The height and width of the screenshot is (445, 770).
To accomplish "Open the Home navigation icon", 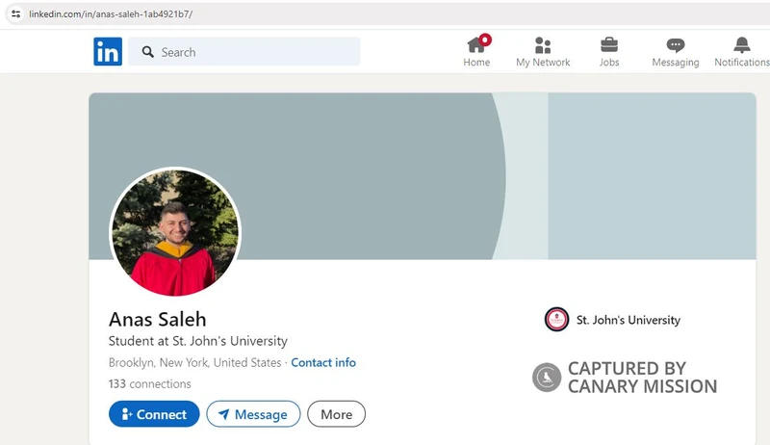I will pyautogui.click(x=476, y=45).
